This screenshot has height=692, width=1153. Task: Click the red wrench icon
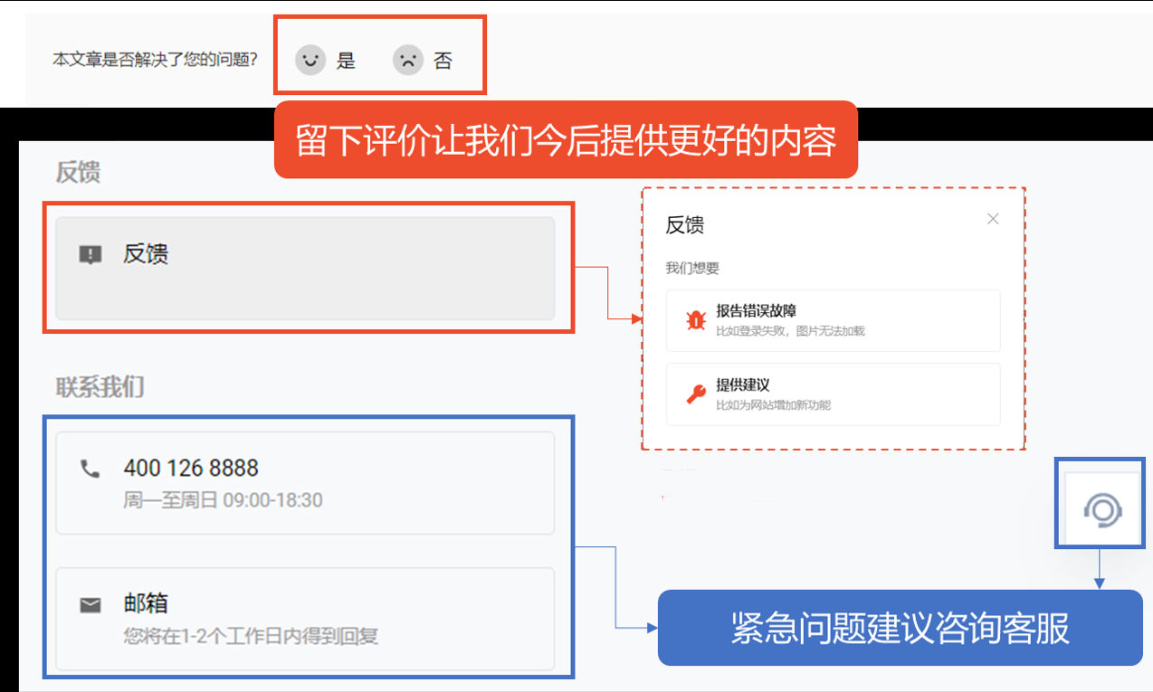[x=695, y=393]
